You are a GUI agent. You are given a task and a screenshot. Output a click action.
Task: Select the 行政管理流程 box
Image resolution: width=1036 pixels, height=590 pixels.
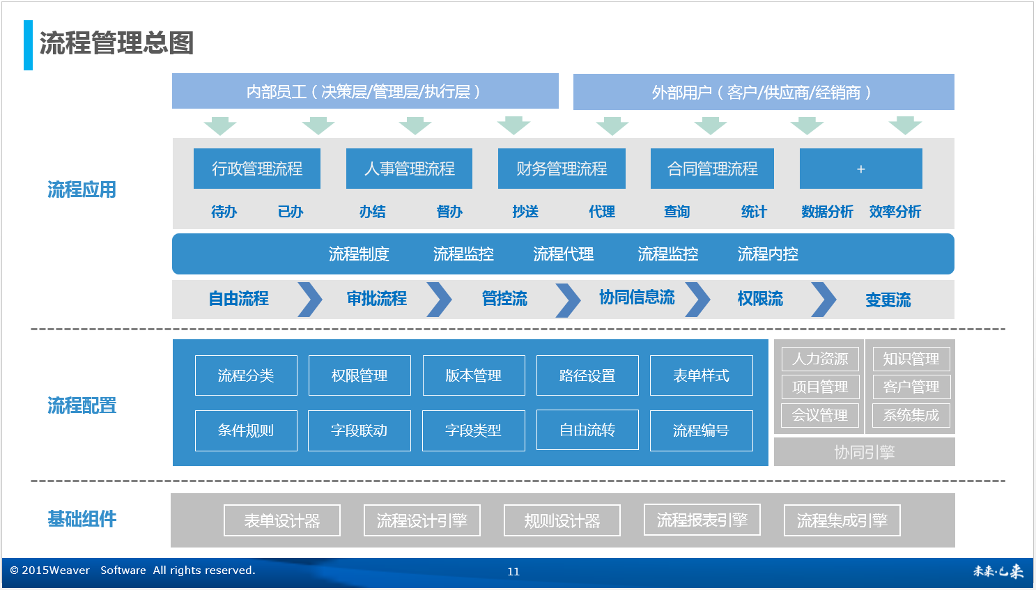(256, 169)
